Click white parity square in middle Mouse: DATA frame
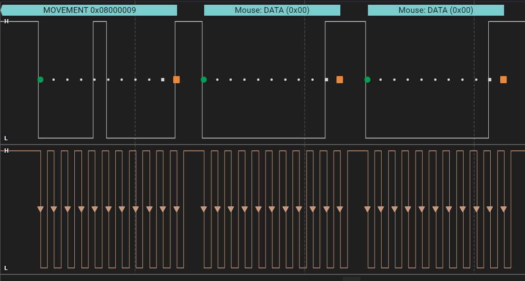The image size is (525, 281). [327, 79]
